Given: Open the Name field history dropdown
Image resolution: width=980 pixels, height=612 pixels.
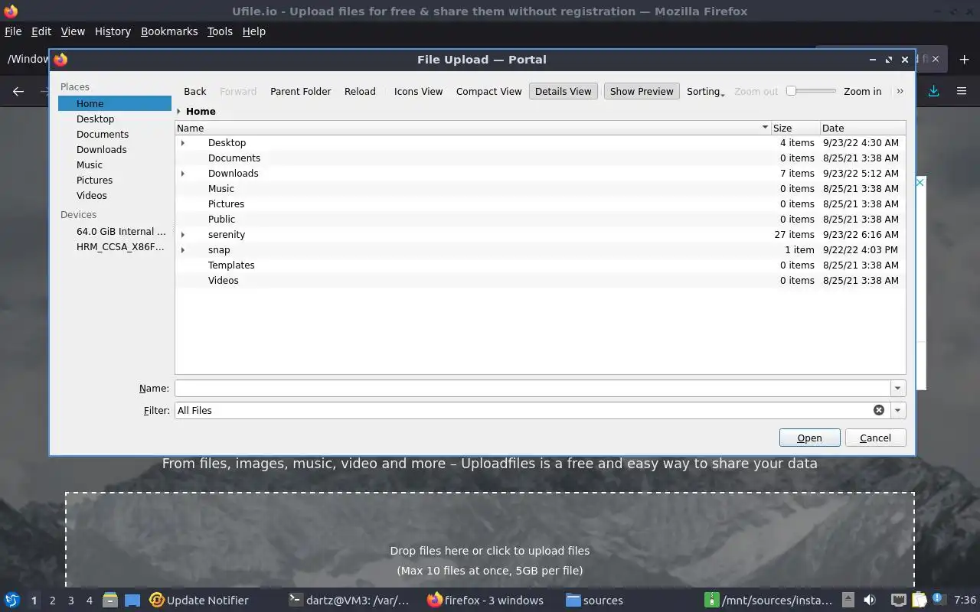Looking at the screenshot, I should coord(898,389).
